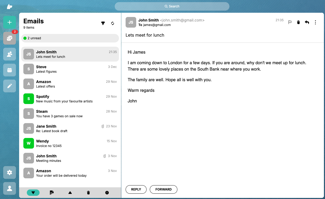Flag the Lets meet for lunch email
This screenshot has width=325, height=199.
290,22
